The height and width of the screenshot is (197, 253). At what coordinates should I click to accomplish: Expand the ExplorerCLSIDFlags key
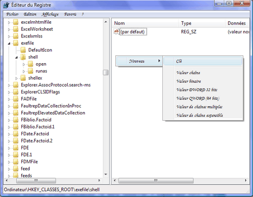(9, 92)
